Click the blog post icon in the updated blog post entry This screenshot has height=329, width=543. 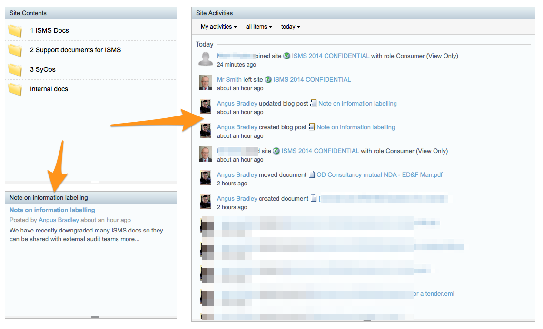[x=313, y=103]
